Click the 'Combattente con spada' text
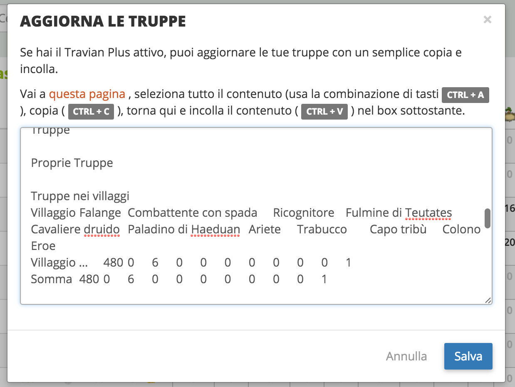The height and width of the screenshot is (387, 515). (192, 213)
